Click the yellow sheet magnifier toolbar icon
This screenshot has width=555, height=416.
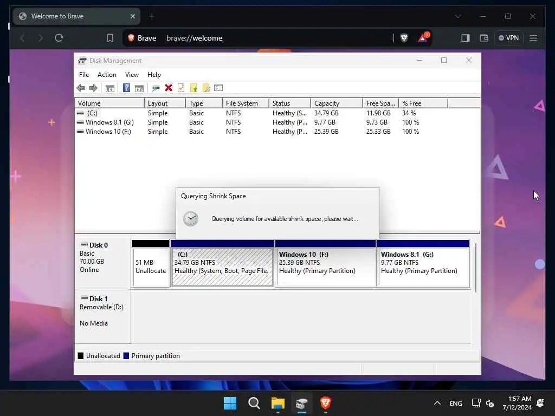coord(206,88)
